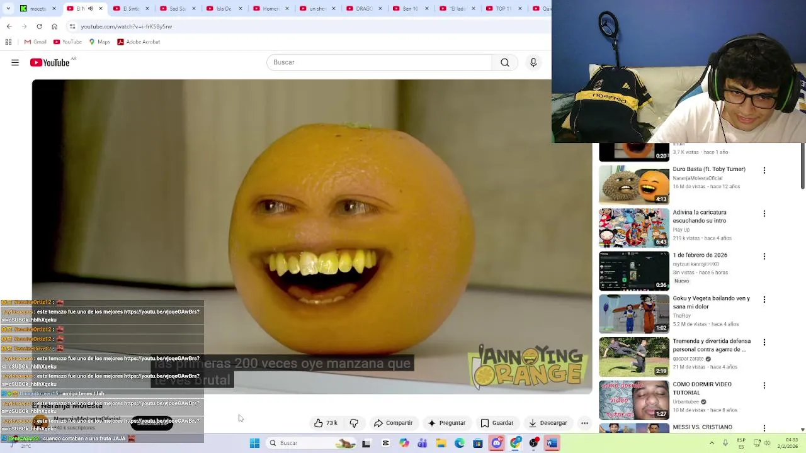Dislike the video
Image resolution: width=806 pixels, height=453 pixels.
tap(354, 423)
